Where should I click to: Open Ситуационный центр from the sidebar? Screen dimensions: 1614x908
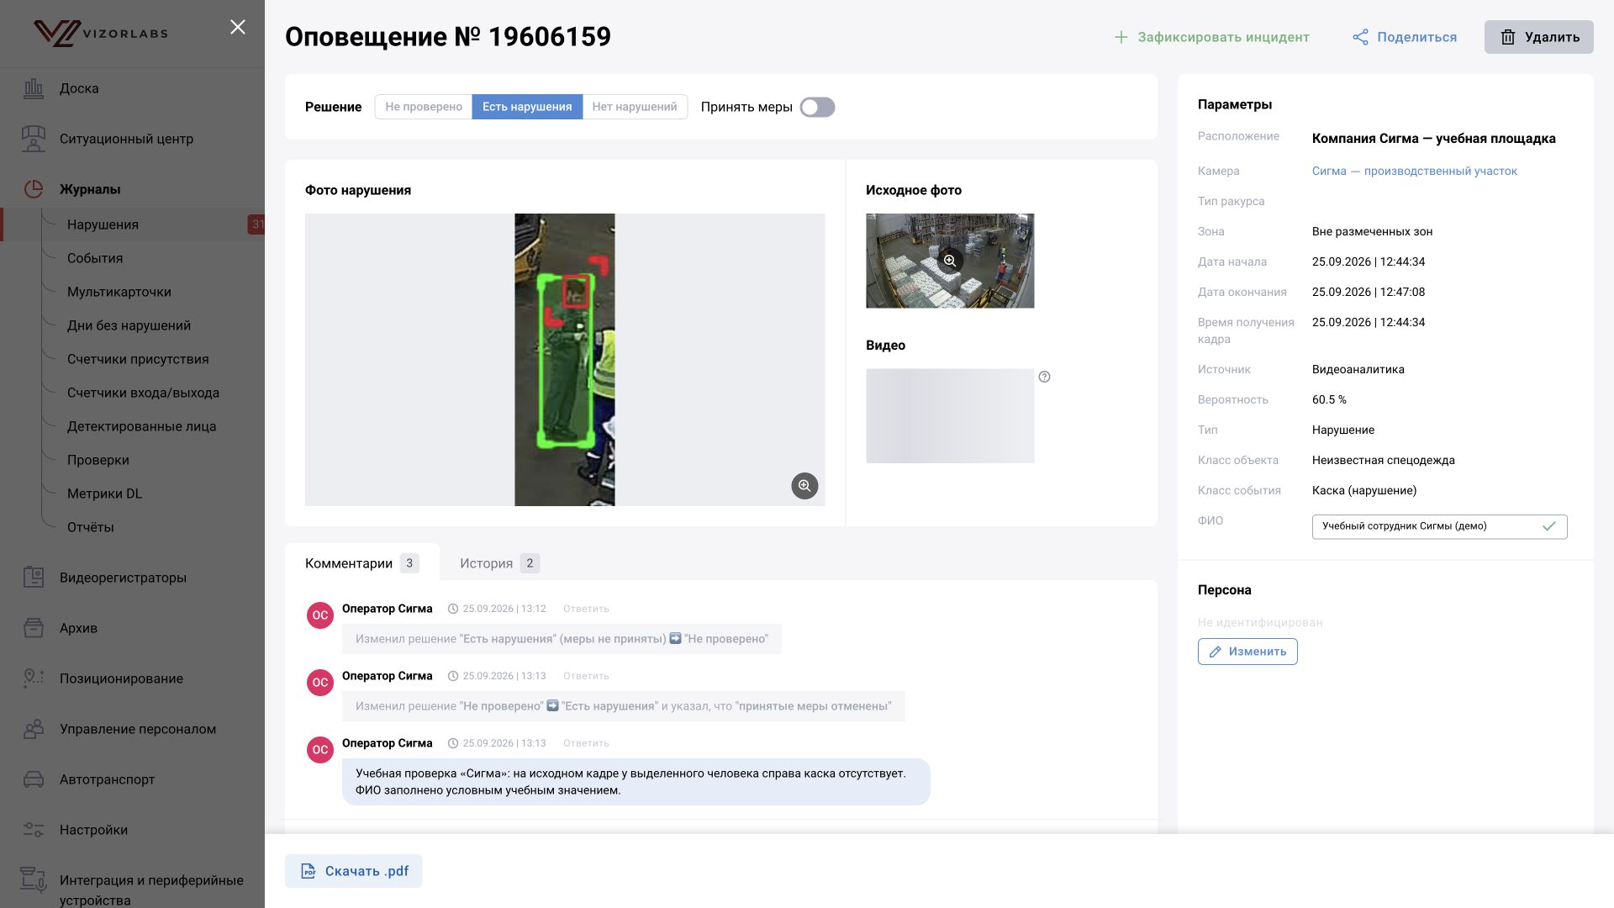pyautogui.click(x=126, y=139)
